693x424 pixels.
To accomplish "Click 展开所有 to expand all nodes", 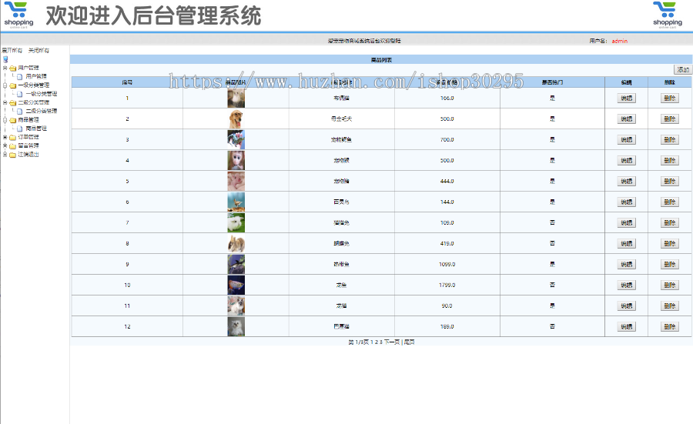I will 12,50.
